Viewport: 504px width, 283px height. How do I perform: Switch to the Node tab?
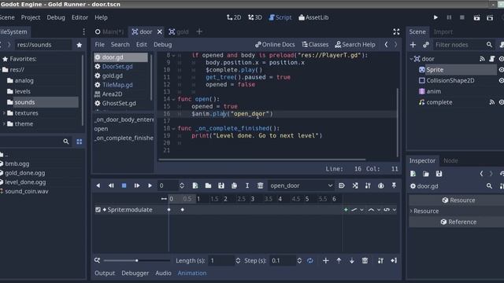coord(450,160)
